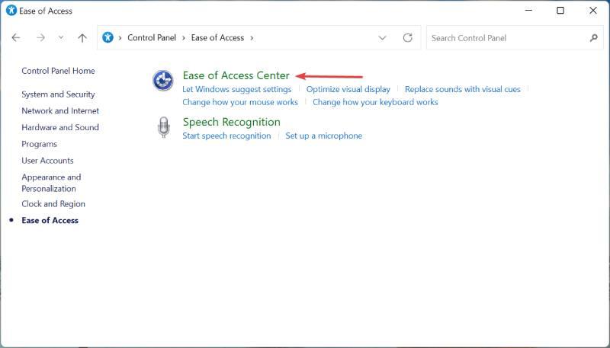Click the Ease of Access address bar icon
This screenshot has height=348, width=610.
[x=108, y=37]
